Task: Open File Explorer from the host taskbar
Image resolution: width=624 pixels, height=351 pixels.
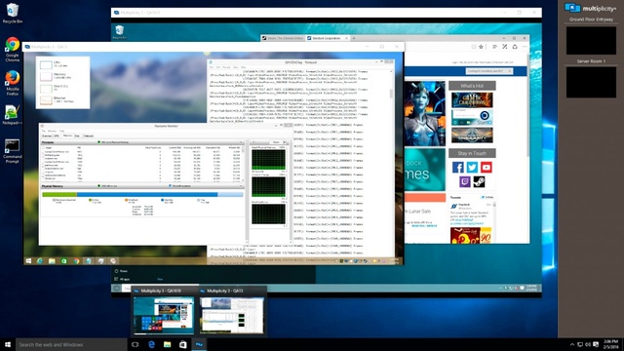Action: (x=167, y=344)
